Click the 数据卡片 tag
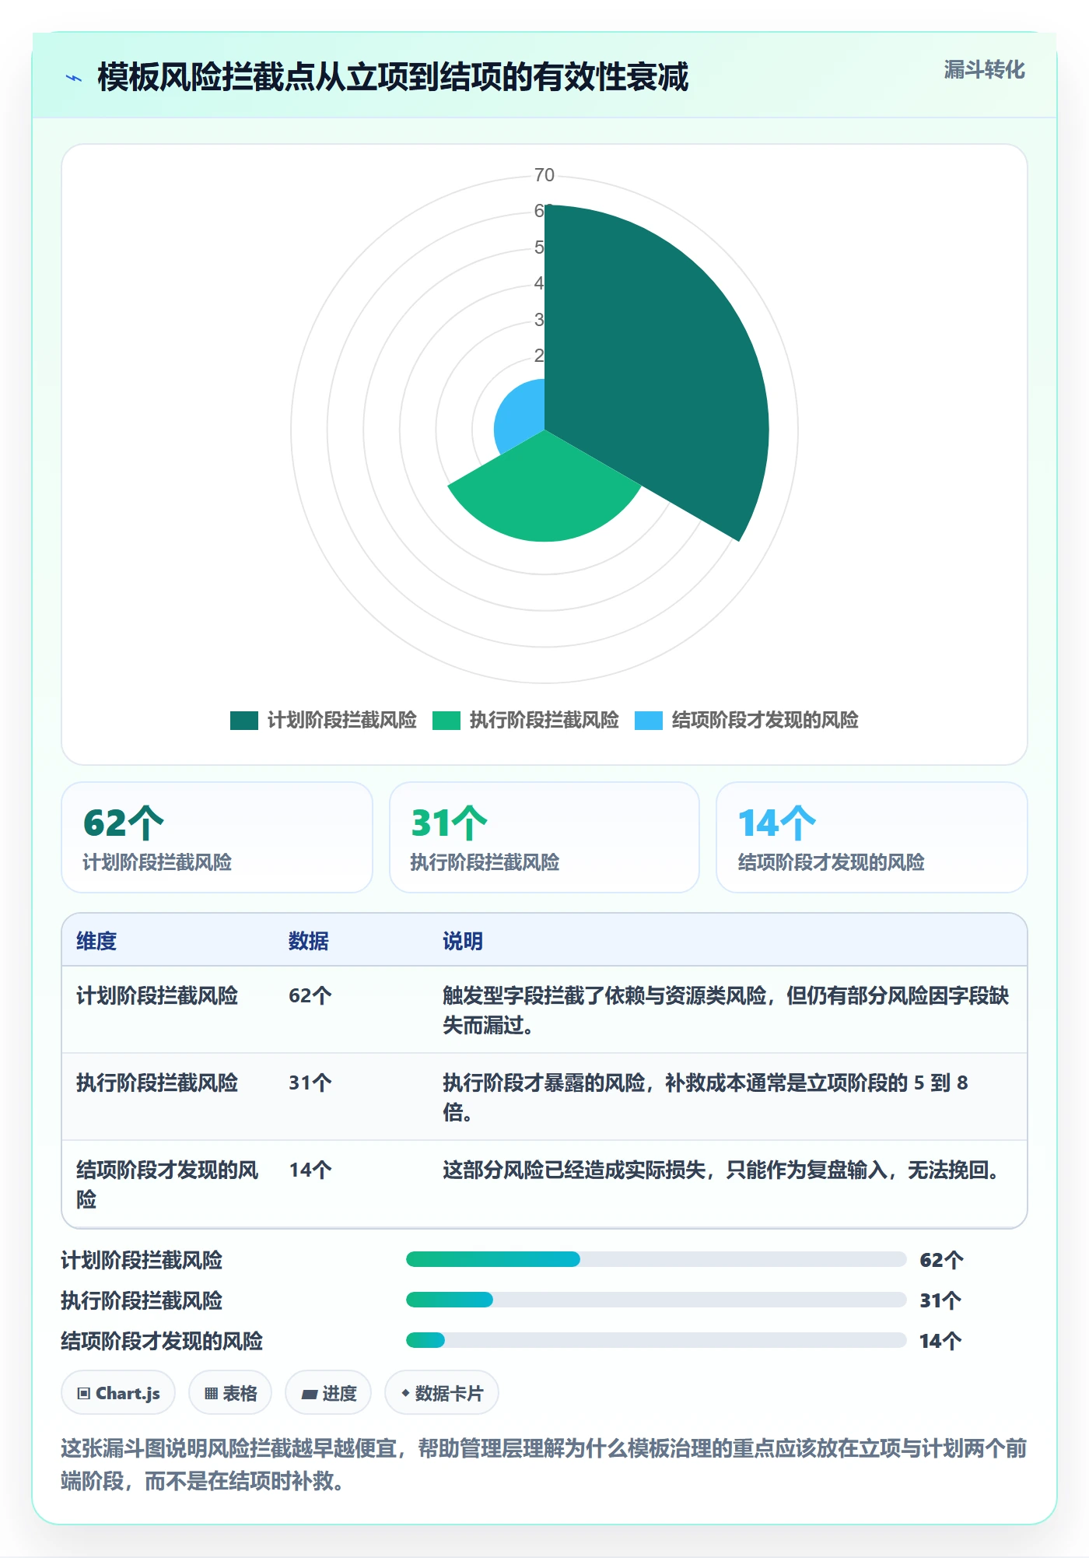The image size is (1089, 1558). (442, 1393)
